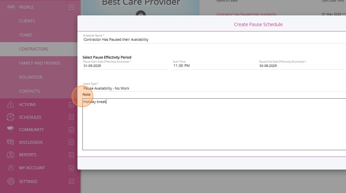Viewport: 346px width, 193px height.
Task: Click the My Account person icon
Action: [x=11, y=168]
